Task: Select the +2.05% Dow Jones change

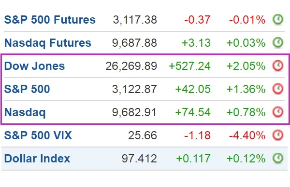Action: point(246,66)
